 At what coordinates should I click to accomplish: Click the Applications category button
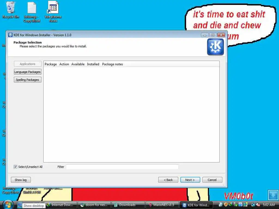28,64
